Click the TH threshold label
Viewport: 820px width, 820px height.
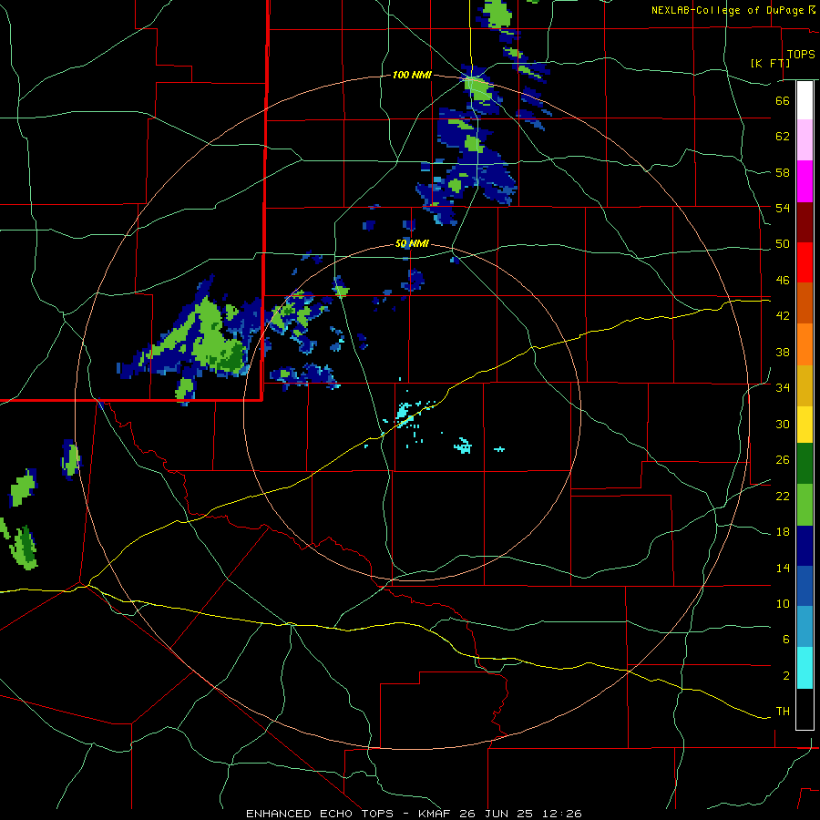pyautogui.click(x=783, y=711)
